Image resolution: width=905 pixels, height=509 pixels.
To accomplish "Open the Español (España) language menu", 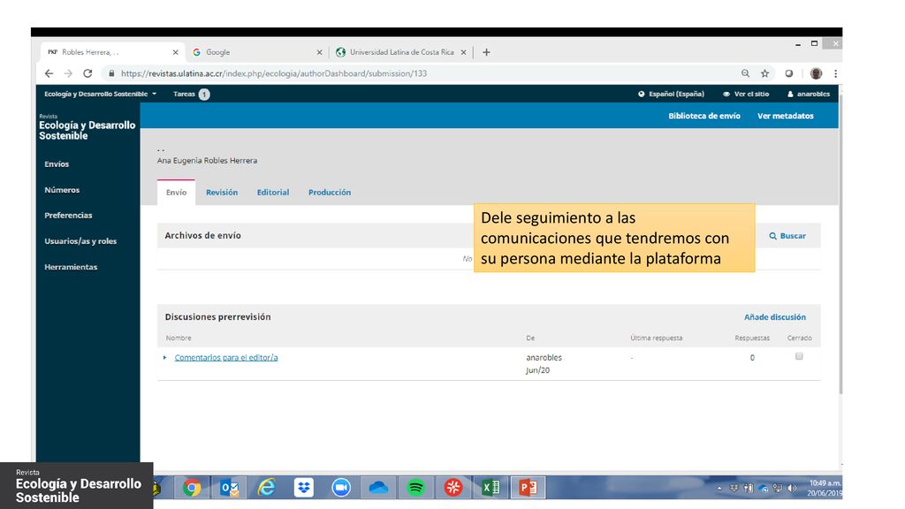I will [x=671, y=94].
